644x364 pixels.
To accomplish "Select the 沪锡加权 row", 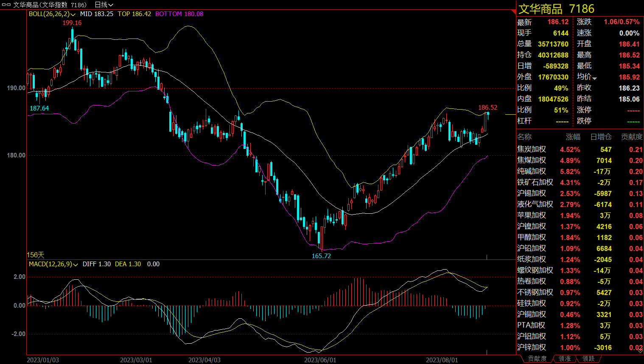I will (580, 193).
